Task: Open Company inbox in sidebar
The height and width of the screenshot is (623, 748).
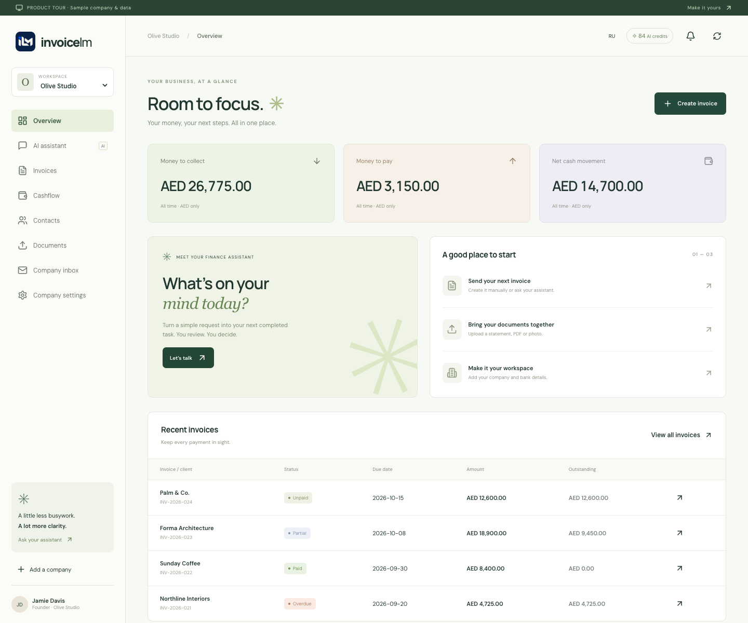Action: 62,270
